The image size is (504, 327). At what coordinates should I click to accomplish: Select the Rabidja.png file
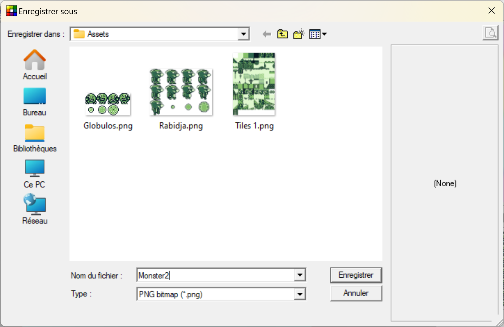coord(181,92)
